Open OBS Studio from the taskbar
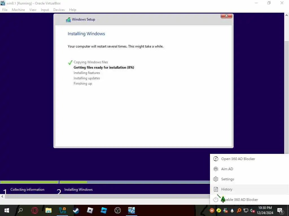The image size is (289, 216). coord(118,210)
